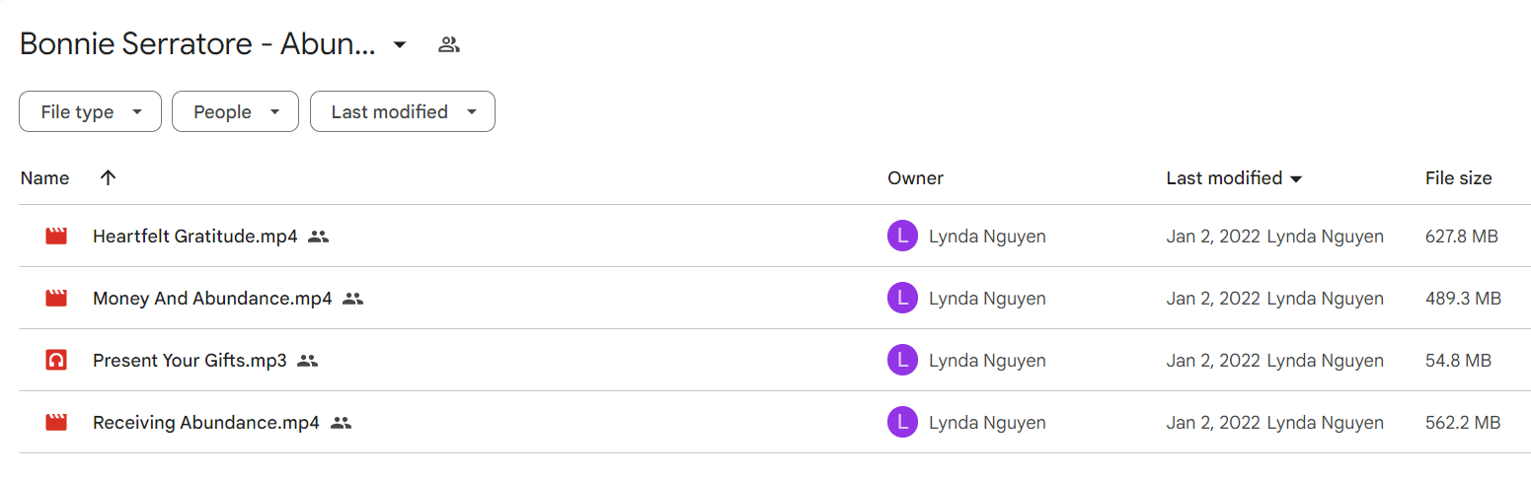
Task: Select the Receiving Abundance.mp4 file name
Action: coord(206,423)
